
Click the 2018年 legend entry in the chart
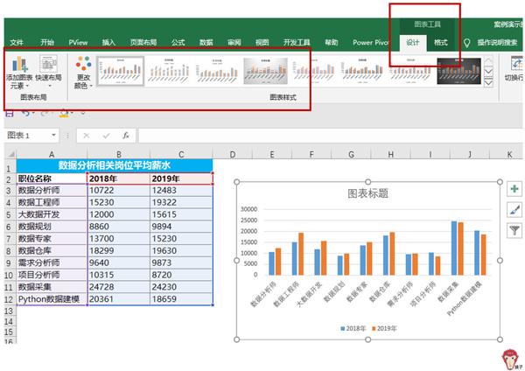(353, 328)
